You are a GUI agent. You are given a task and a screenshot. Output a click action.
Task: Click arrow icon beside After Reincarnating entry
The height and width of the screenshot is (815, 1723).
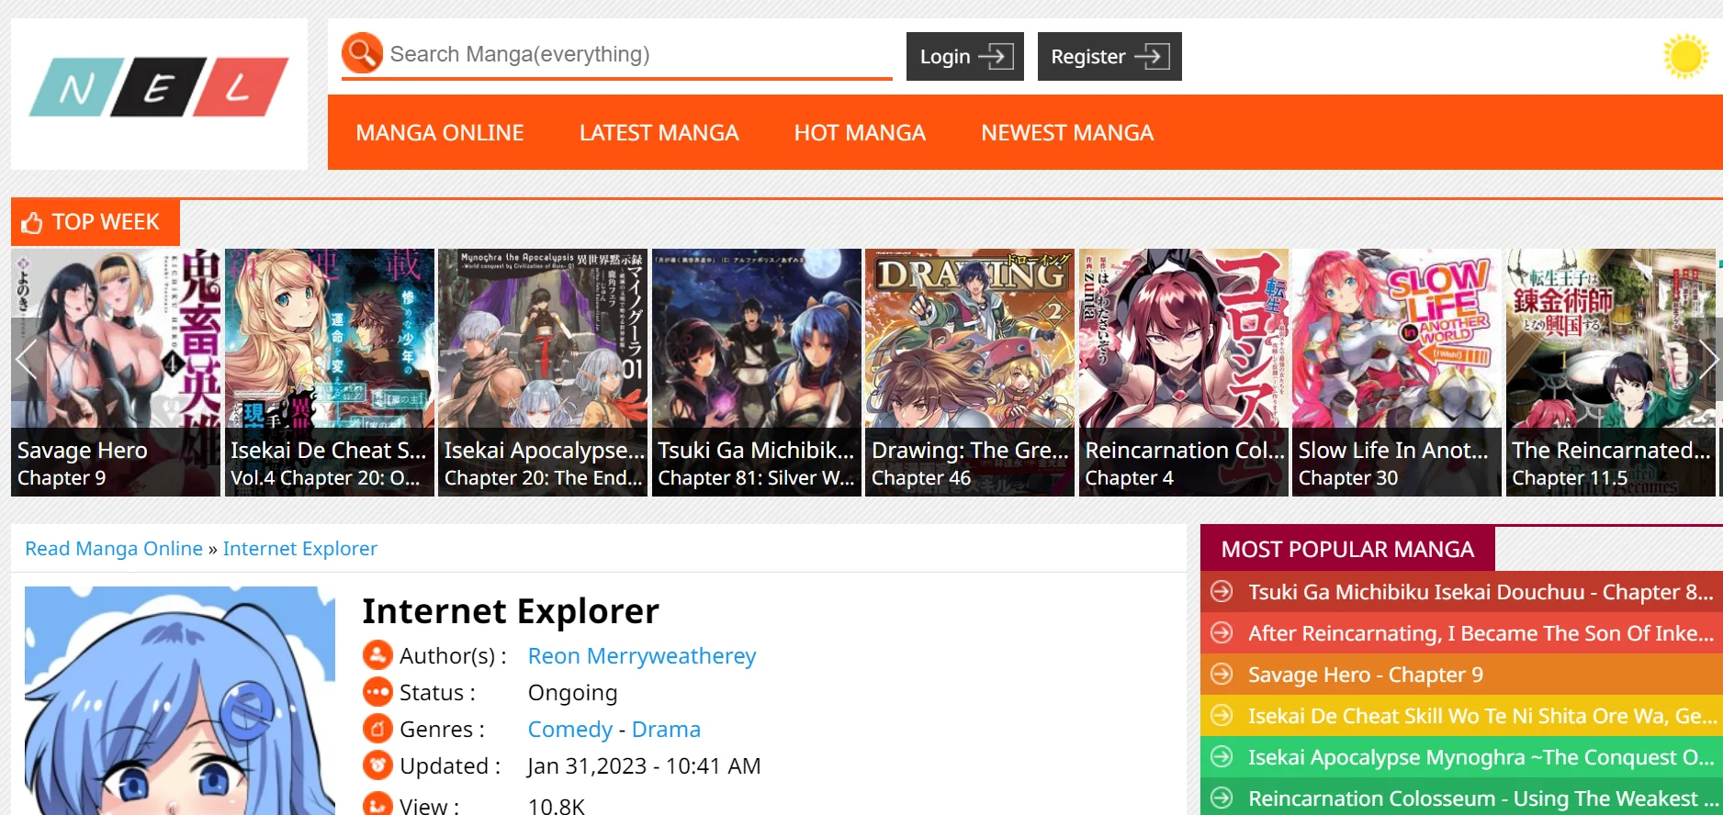click(1222, 633)
